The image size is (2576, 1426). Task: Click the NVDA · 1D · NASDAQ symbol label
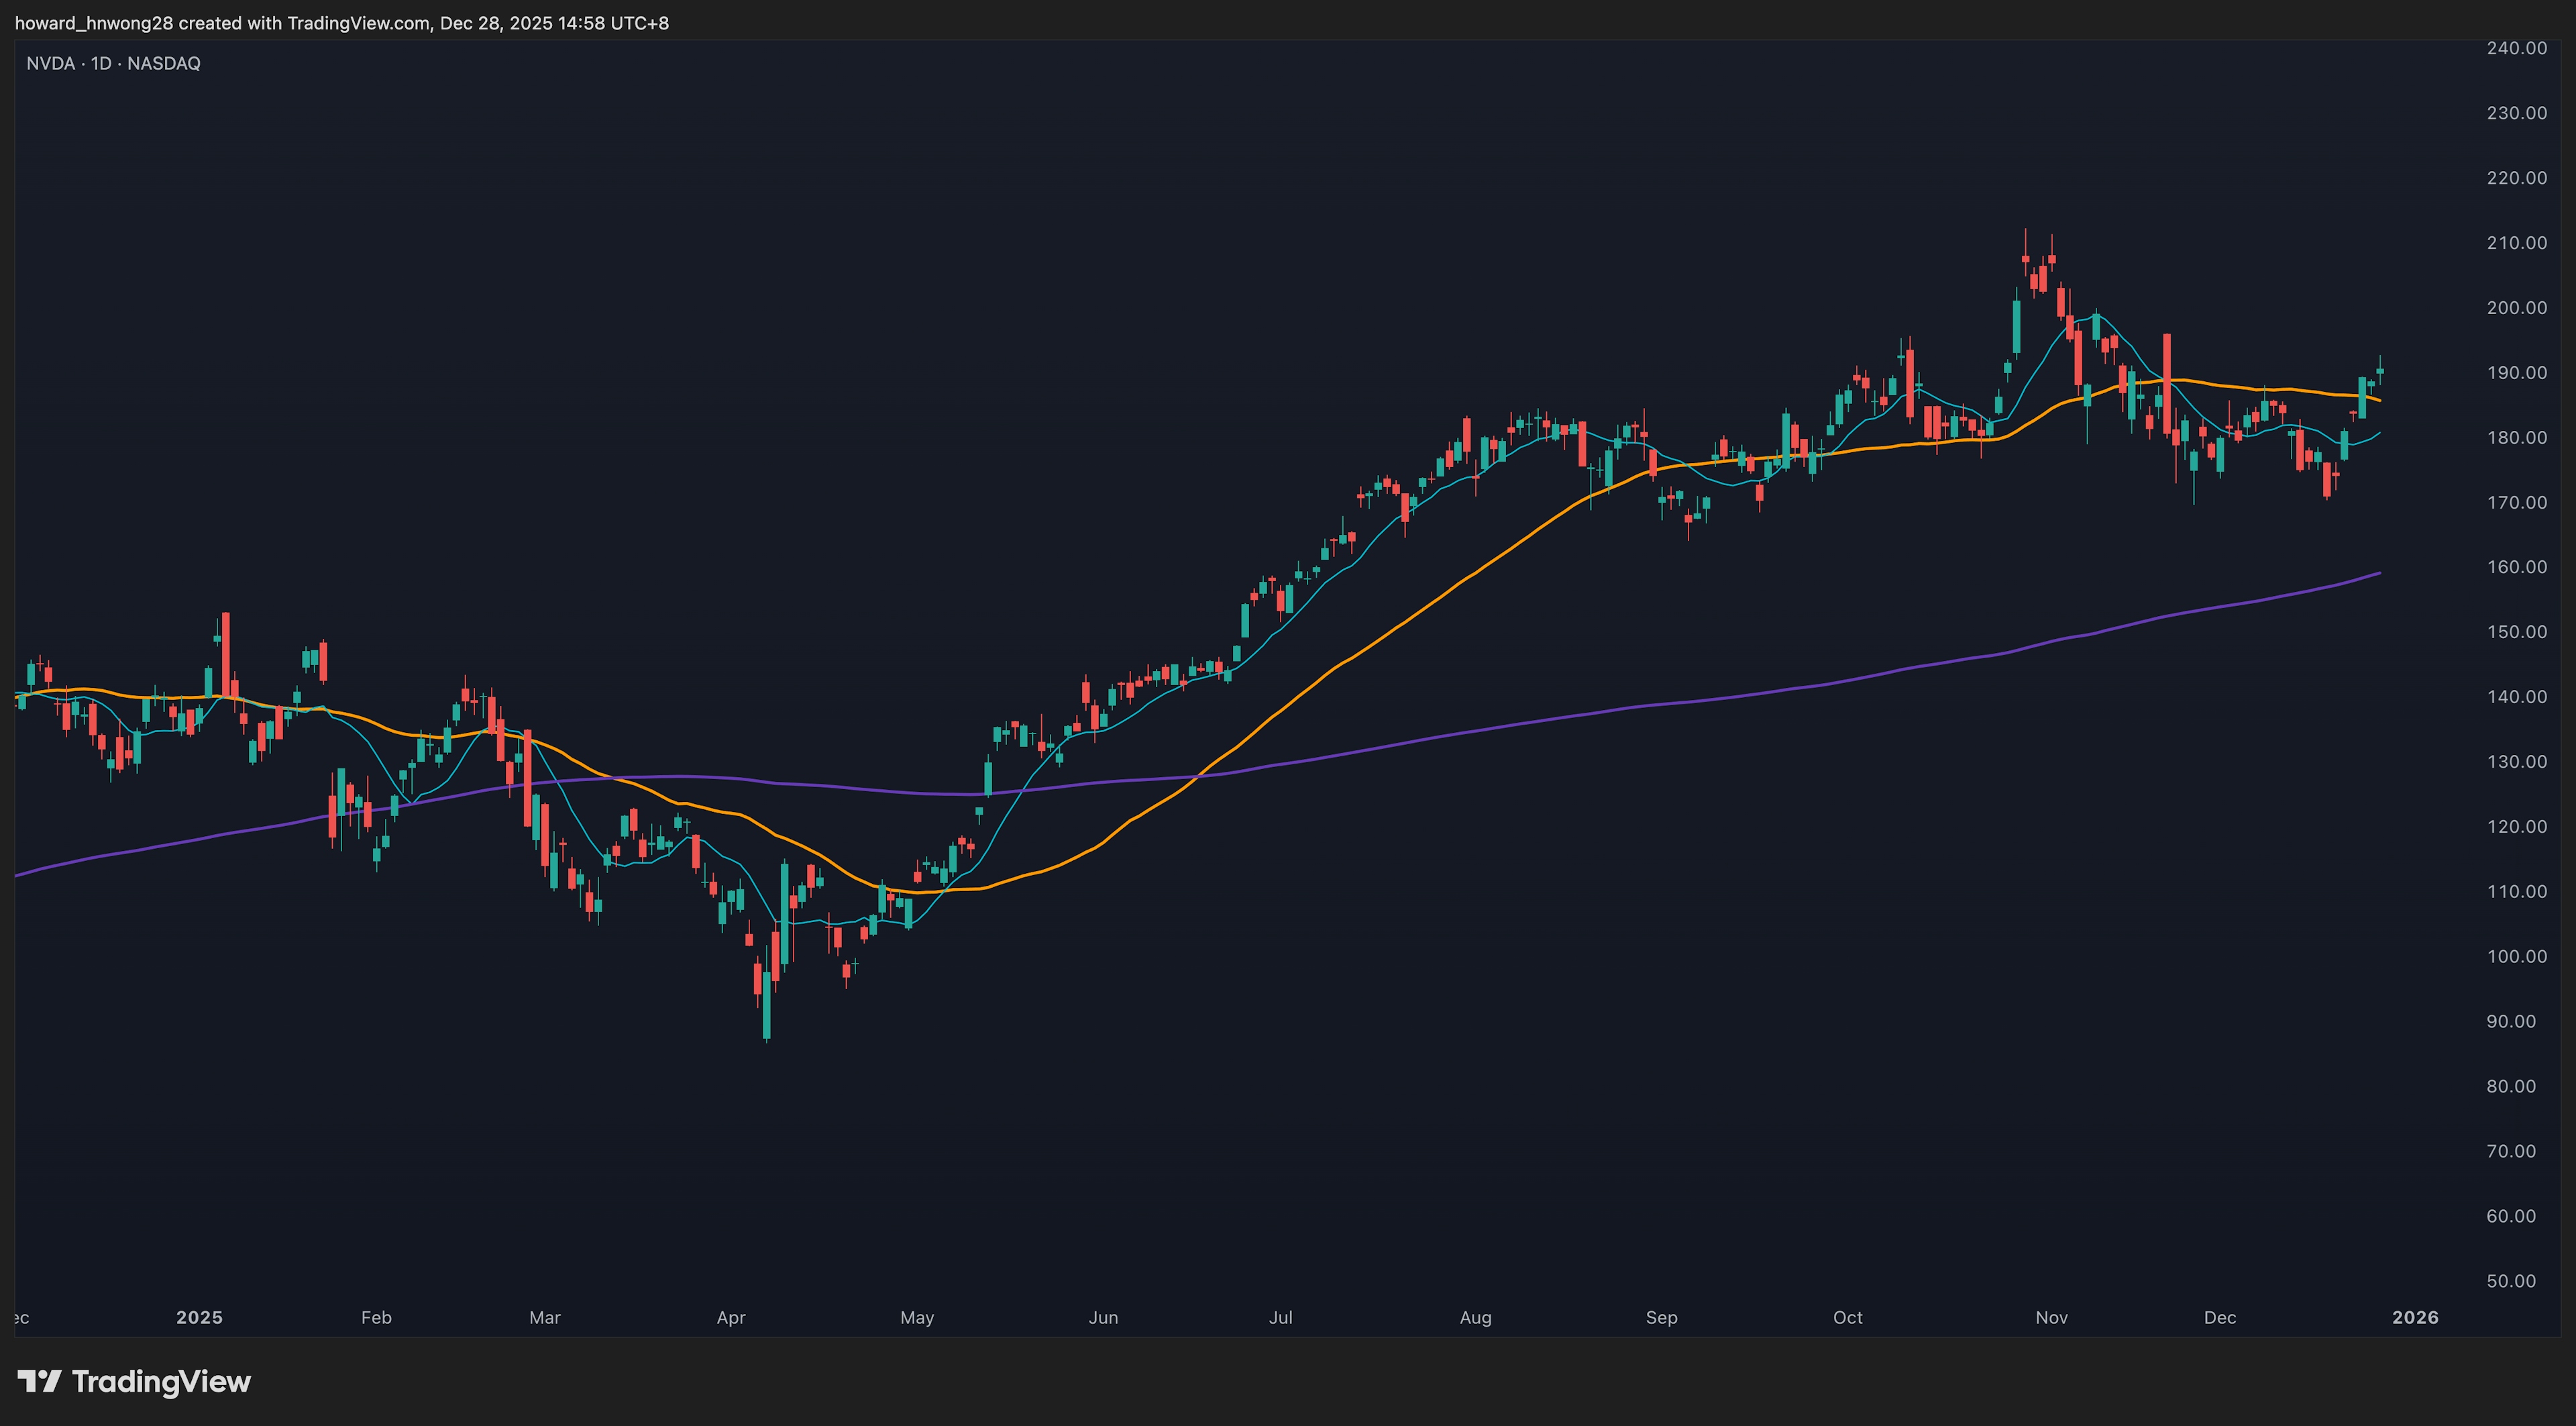pyautogui.click(x=113, y=63)
